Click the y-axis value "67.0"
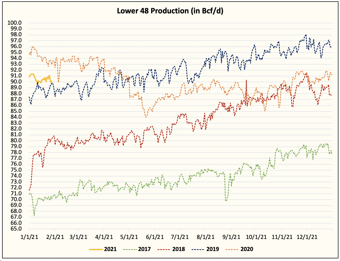 [x=15, y=217]
